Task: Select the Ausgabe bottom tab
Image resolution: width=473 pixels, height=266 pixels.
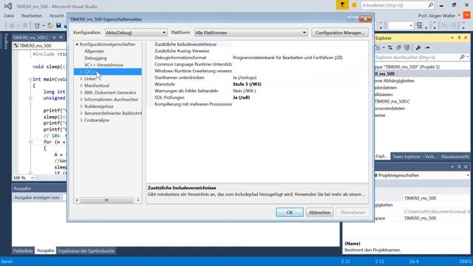Action: [x=45, y=250]
